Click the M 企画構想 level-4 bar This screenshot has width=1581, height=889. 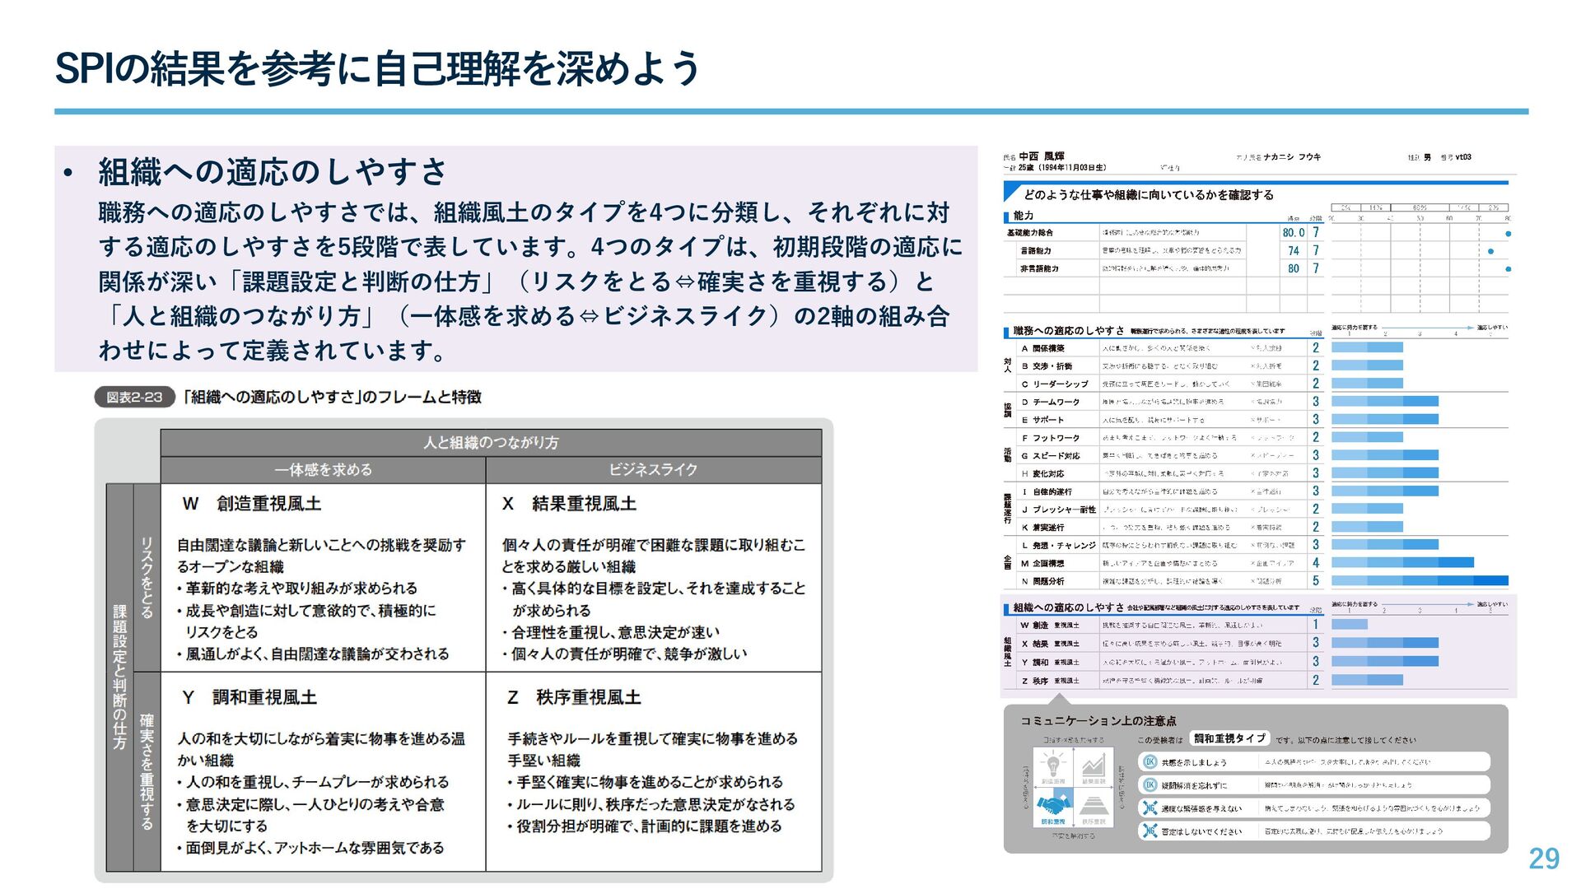pos(1402,563)
